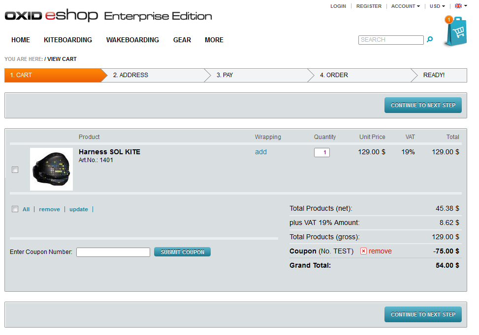479x335 pixels.
Task: Toggle the select All checkbox
Action: [x=15, y=209]
